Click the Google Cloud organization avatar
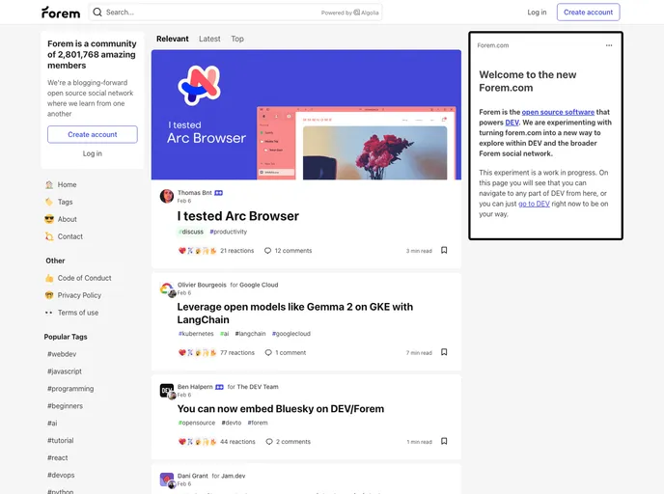Image resolution: width=664 pixels, height=494 pixels. click(x=167, y=289)
